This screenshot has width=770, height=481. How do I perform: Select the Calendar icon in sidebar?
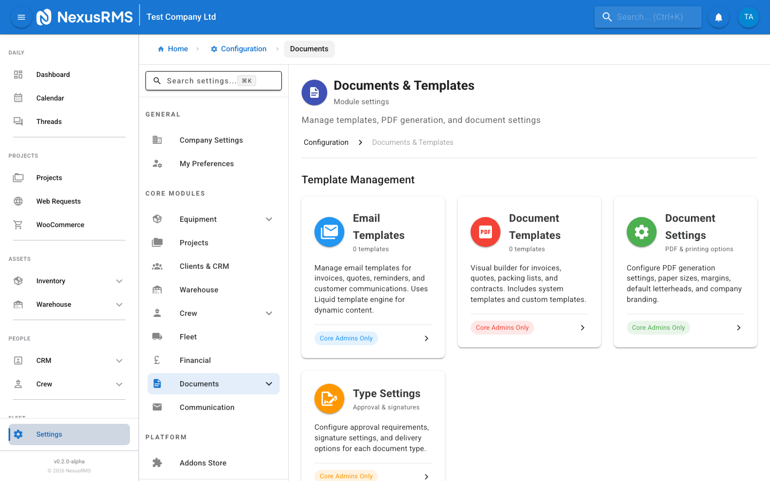[x=18, y=98]
